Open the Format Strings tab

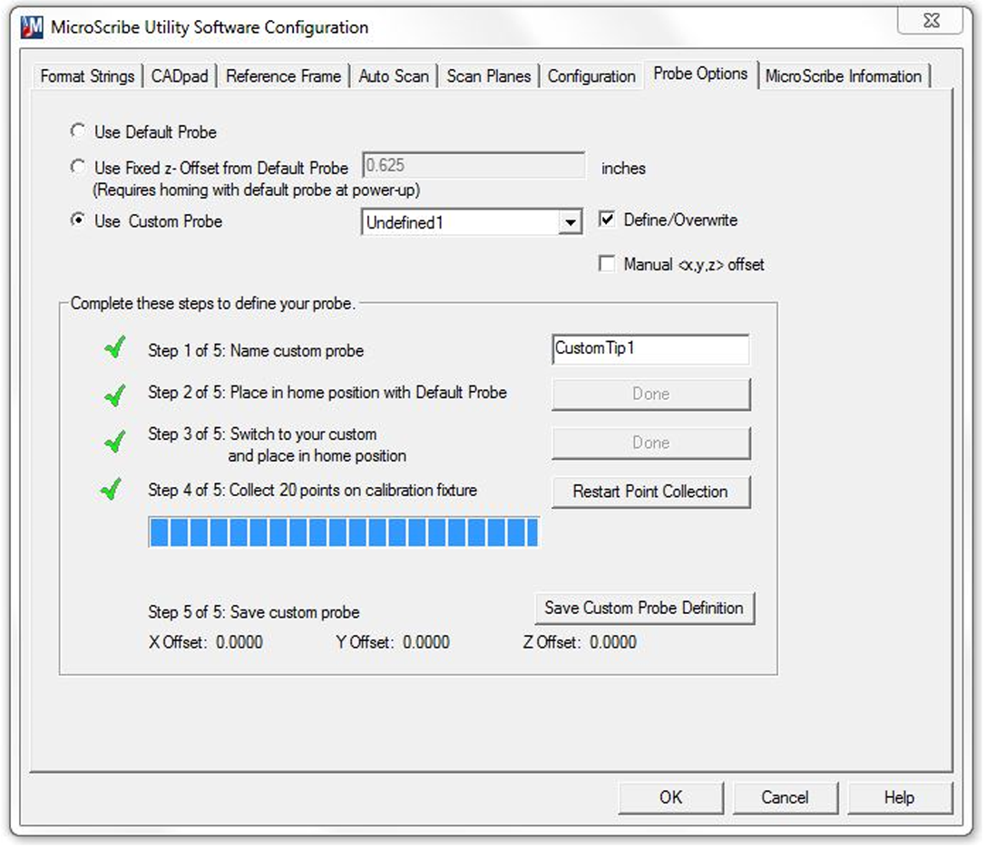pos(87,76)
